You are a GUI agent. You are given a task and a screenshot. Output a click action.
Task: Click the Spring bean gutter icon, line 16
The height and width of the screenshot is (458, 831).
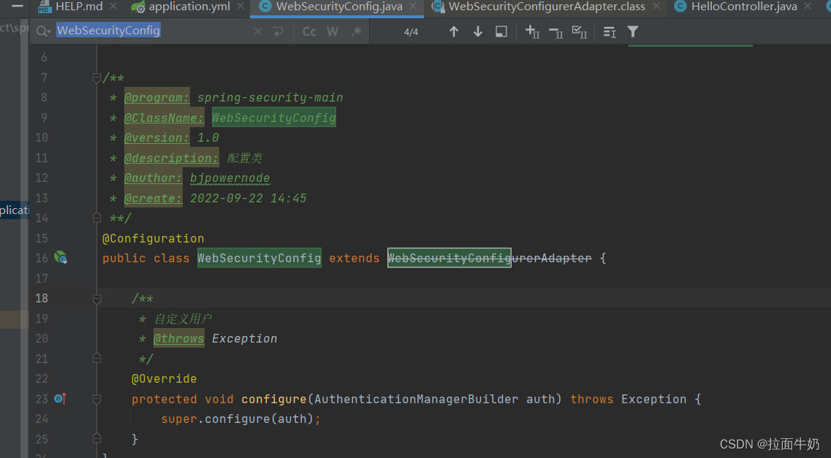[x=61, y=258]
